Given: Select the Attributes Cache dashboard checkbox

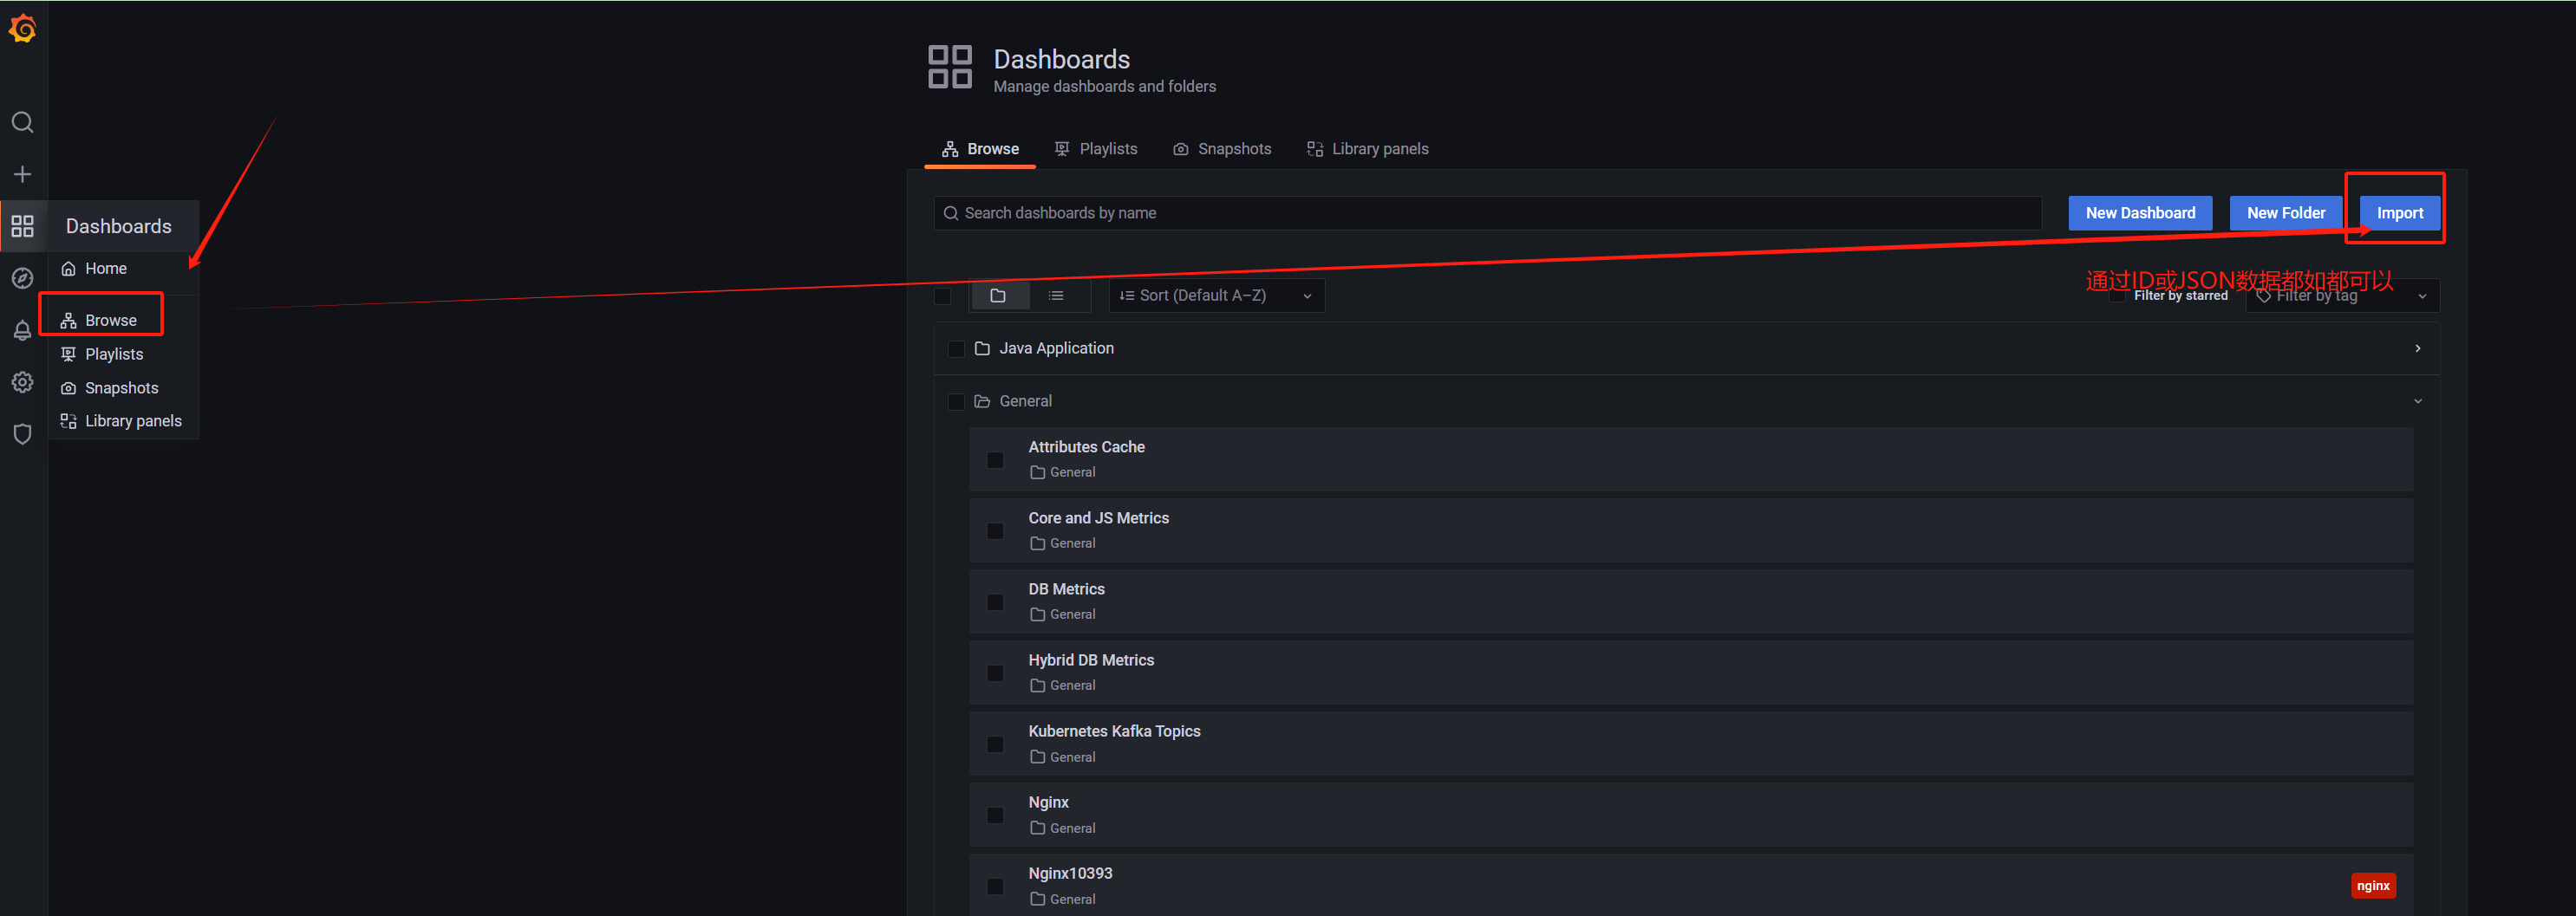Looking at the screenshot, I should point(994,460).
